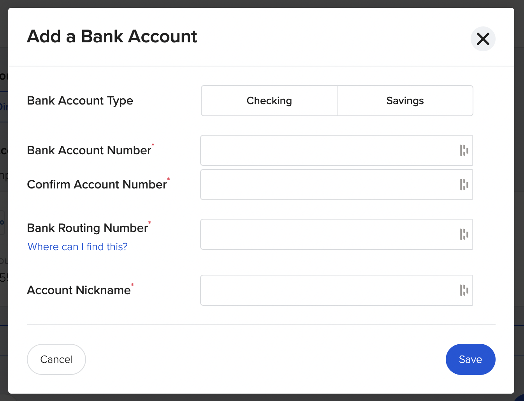Open Dashlane autofill in Account Nickname field
This screenshot has width=524, height=401.
(x=463, y=290)
